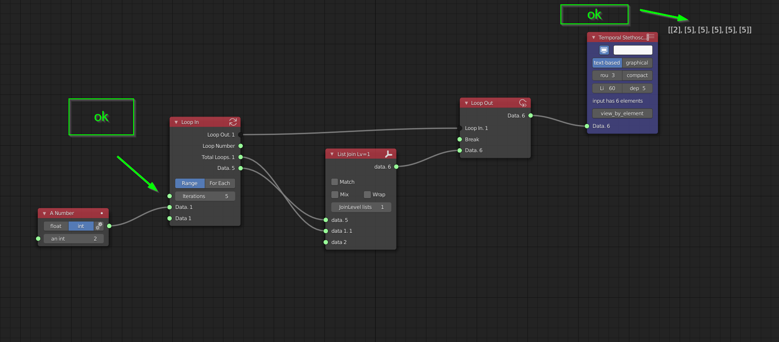Click the JoinLevel lists value field
This screenshot has width=779, height=342.
tap(361, 207)
